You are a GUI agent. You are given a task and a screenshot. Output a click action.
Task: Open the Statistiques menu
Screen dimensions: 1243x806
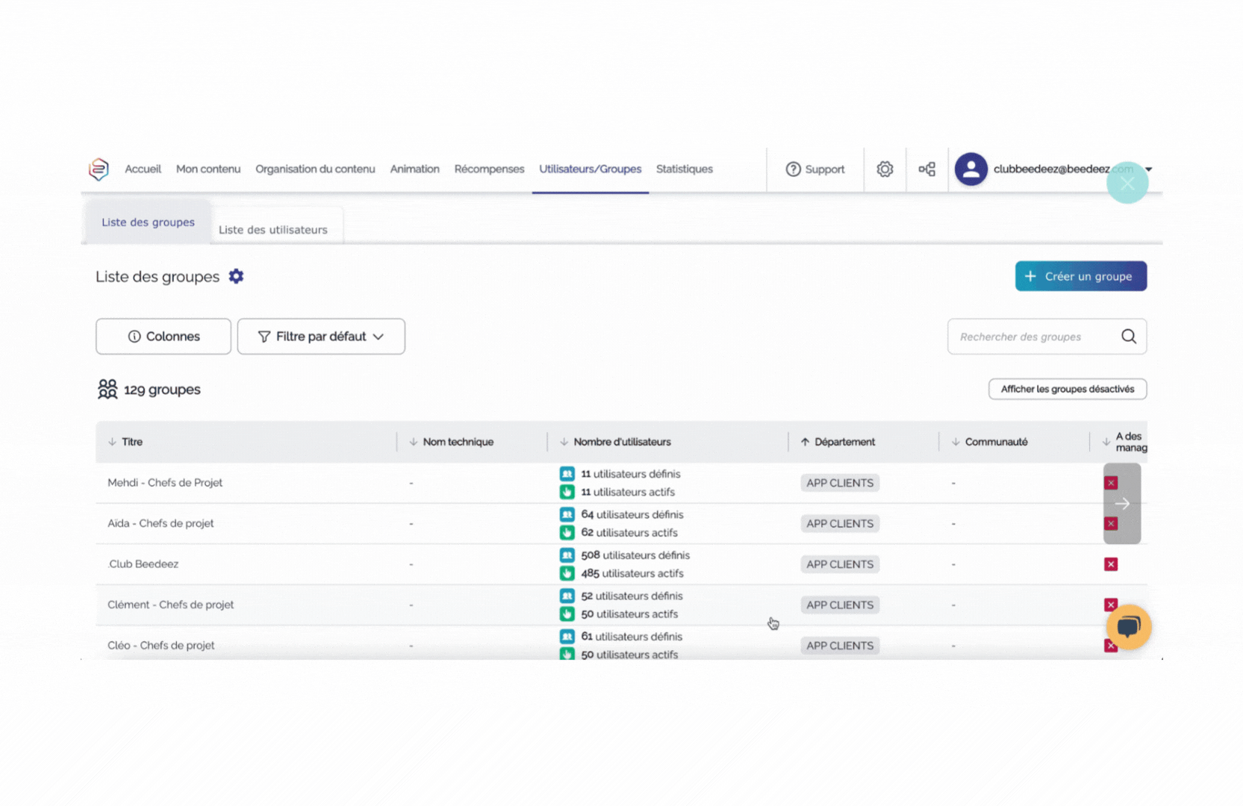tap(684, 169)
